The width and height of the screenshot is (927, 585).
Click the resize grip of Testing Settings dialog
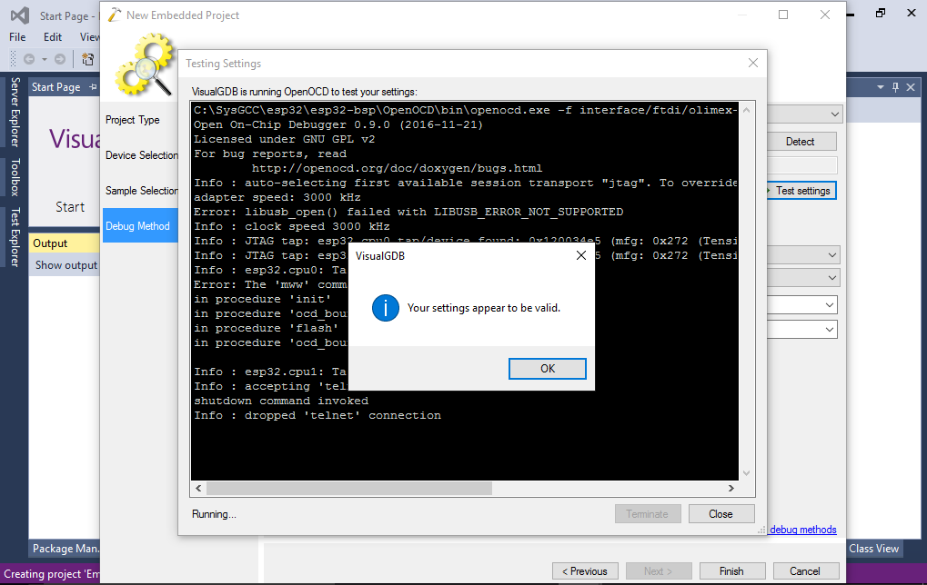click(762, 530)
